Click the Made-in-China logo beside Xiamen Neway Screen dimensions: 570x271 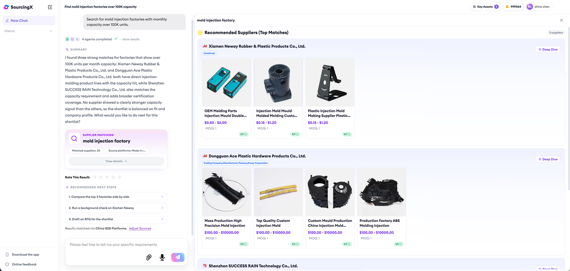(x=205, y=46)
